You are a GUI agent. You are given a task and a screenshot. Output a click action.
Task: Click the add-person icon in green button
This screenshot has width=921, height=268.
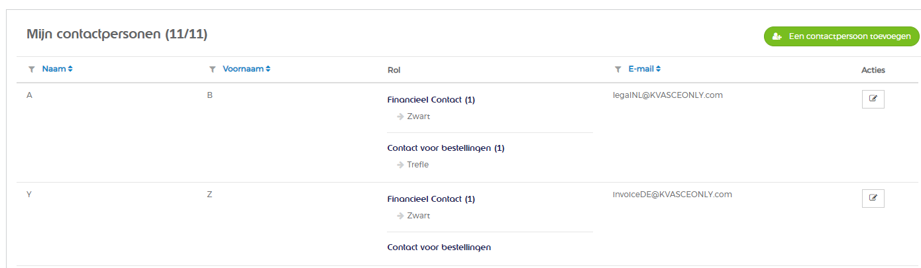coord(777,37)
